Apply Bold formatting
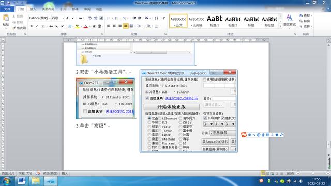This screenshot has height=186, width=331. pyautogui.click(x=32, y=26)
